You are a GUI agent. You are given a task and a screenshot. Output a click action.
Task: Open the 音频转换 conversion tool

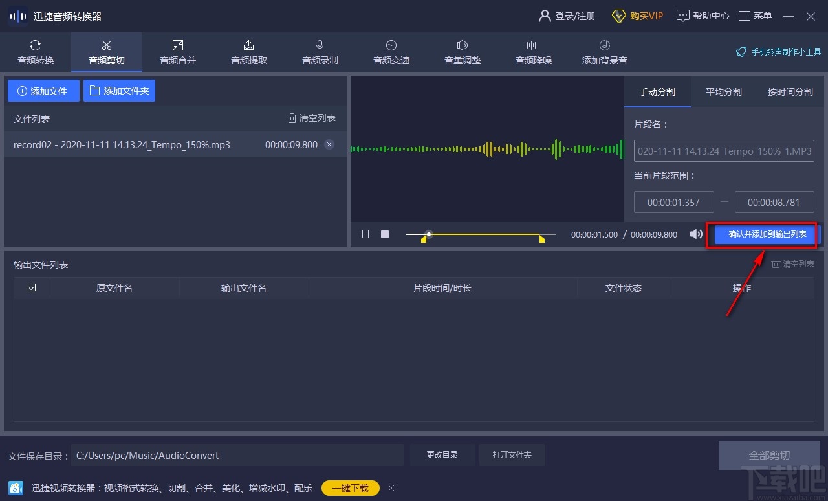pos(35,52)
